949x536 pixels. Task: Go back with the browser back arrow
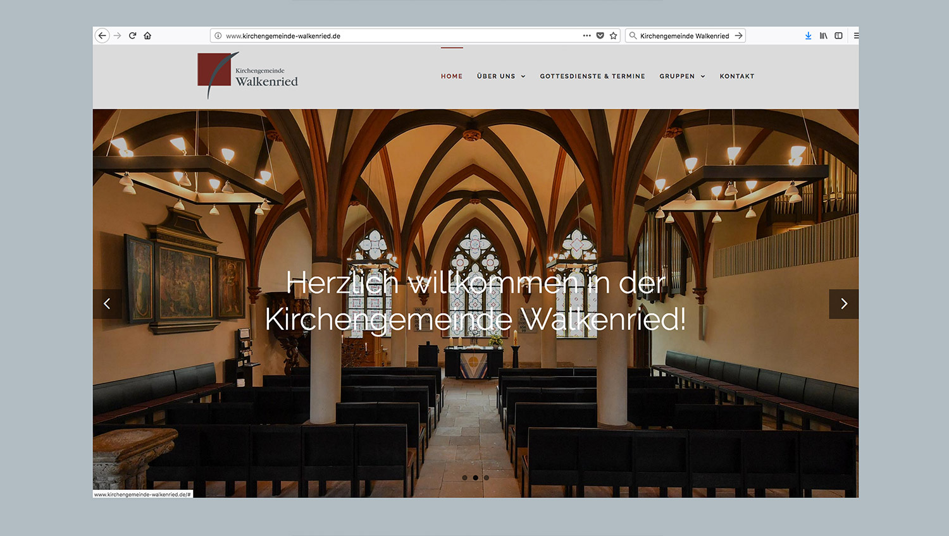coord(102,36)
